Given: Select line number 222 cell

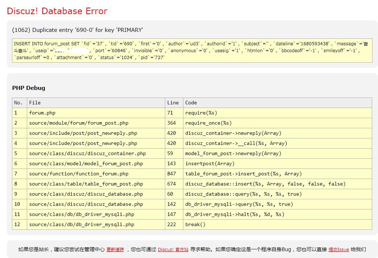Looking at the screenshot, I should [x=174, y=224].
